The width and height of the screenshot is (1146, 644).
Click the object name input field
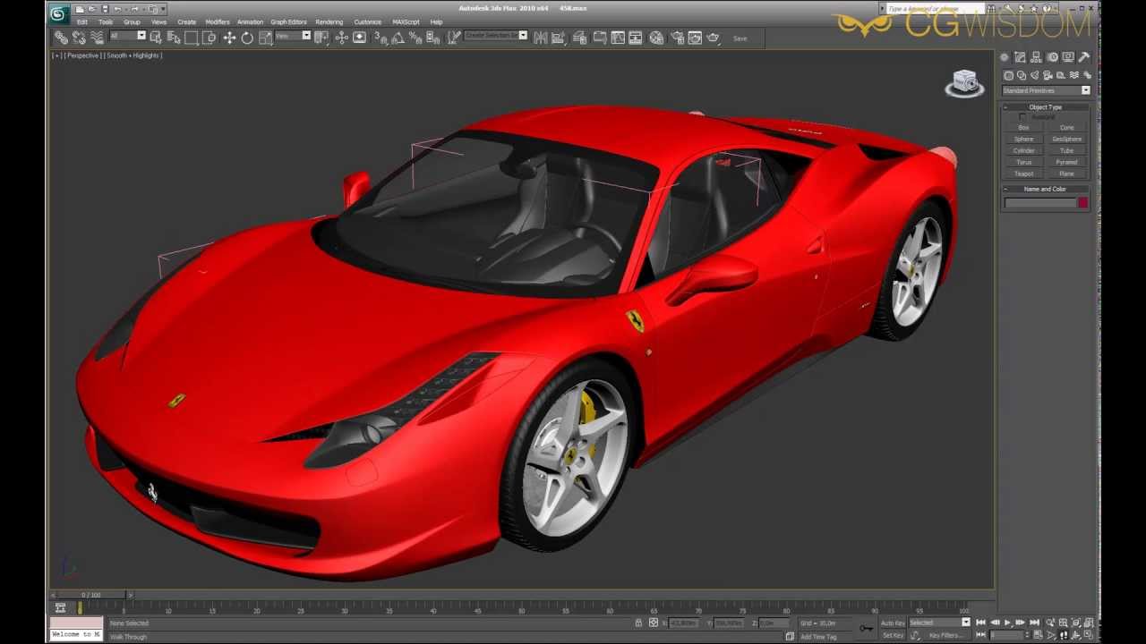coord(1040,203)
